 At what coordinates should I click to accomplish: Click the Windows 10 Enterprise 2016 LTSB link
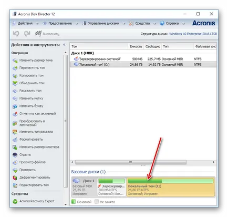[x=193, y=34]
